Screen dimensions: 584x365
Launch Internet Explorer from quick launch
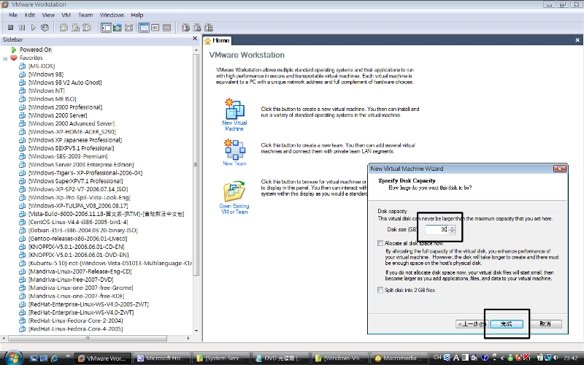[55, 358]
